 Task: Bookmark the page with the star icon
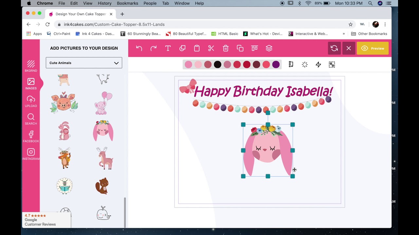point(351,24)
